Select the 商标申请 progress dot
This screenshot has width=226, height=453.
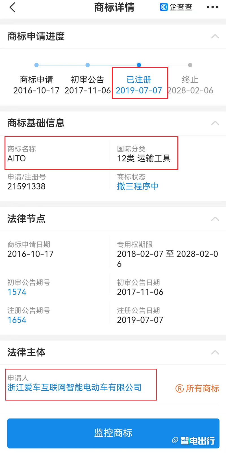coord(36,65)
